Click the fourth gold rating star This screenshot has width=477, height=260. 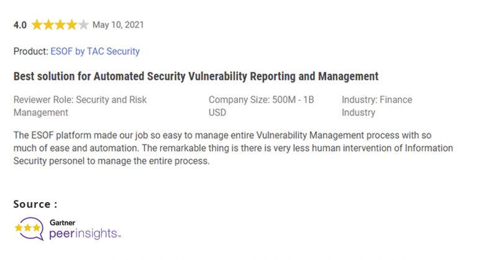[71, 25]
